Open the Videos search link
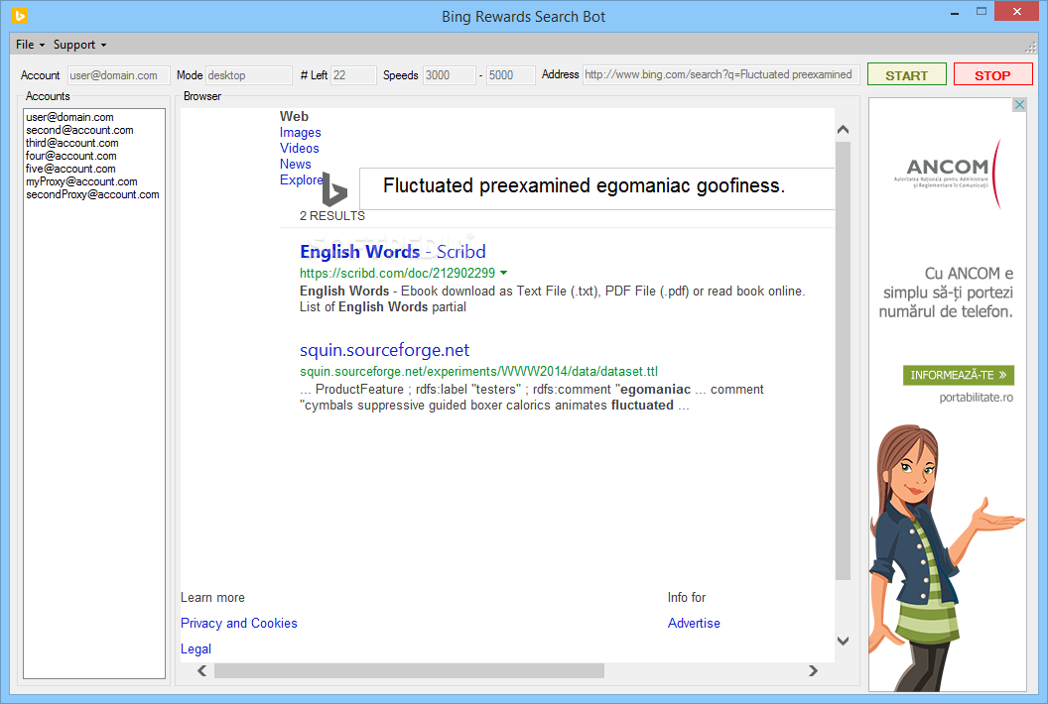This screenshot has height=704, width=1048. coord(300,149)
